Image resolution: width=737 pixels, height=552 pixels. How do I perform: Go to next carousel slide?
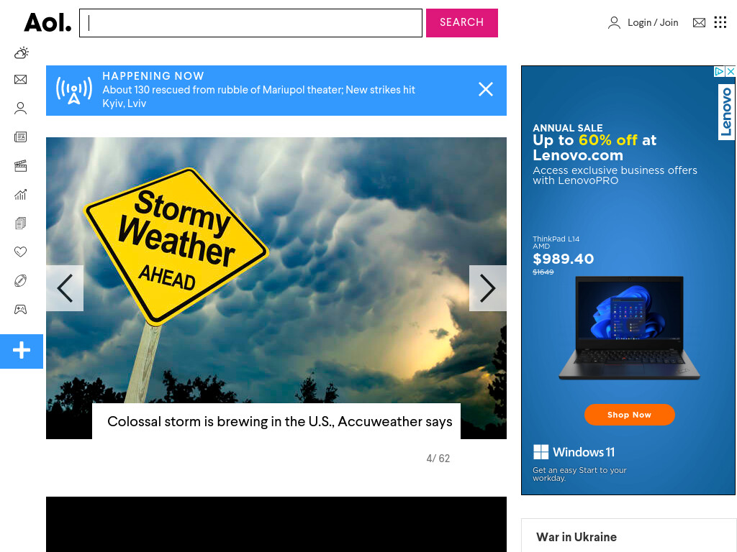(x=488, y=288)
